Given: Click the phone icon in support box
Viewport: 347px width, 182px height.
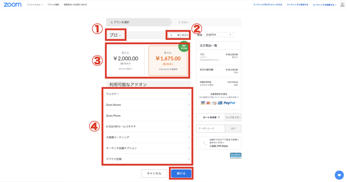Looking at the screenshot, I should pyautogui.click(x=205, y=143).
